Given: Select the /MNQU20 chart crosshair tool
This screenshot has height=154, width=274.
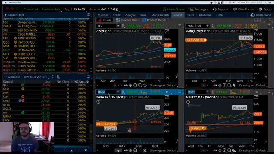Looking at the screenshot, I should [220, 86].
